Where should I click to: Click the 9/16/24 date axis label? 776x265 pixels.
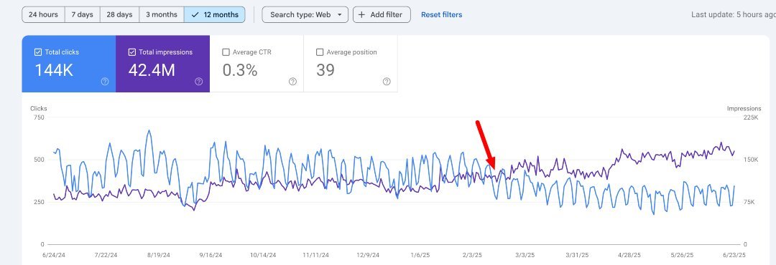210,255
